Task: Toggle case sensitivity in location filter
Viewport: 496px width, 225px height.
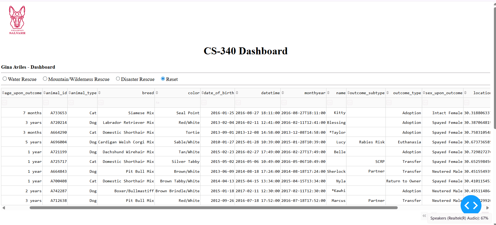Action: (x=467, y=103)
